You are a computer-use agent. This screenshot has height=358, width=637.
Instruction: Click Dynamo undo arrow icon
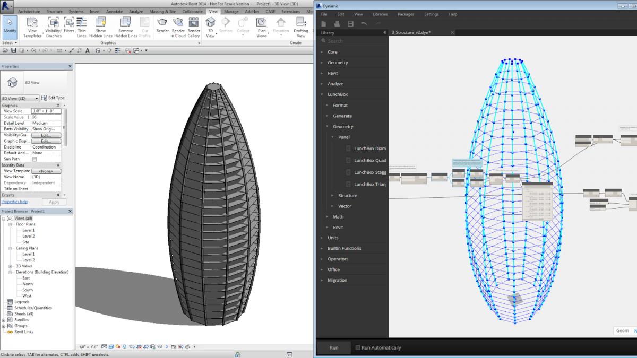pyautogui.click(x=364, y=24)
